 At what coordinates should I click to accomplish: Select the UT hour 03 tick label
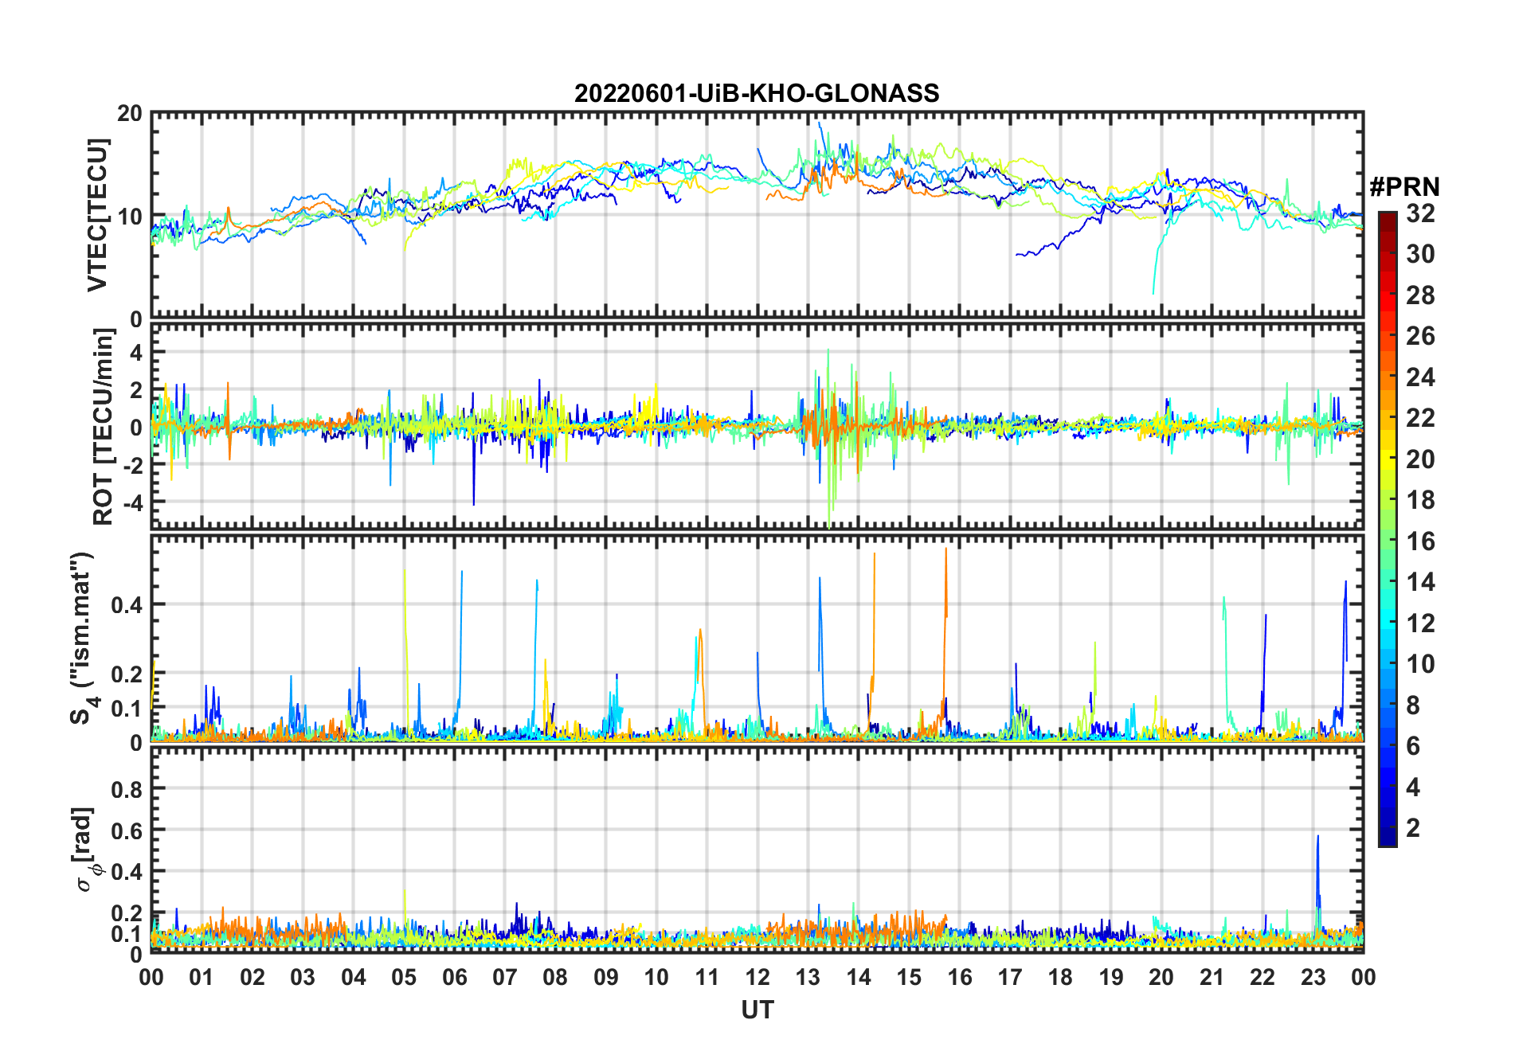point(303,978)
